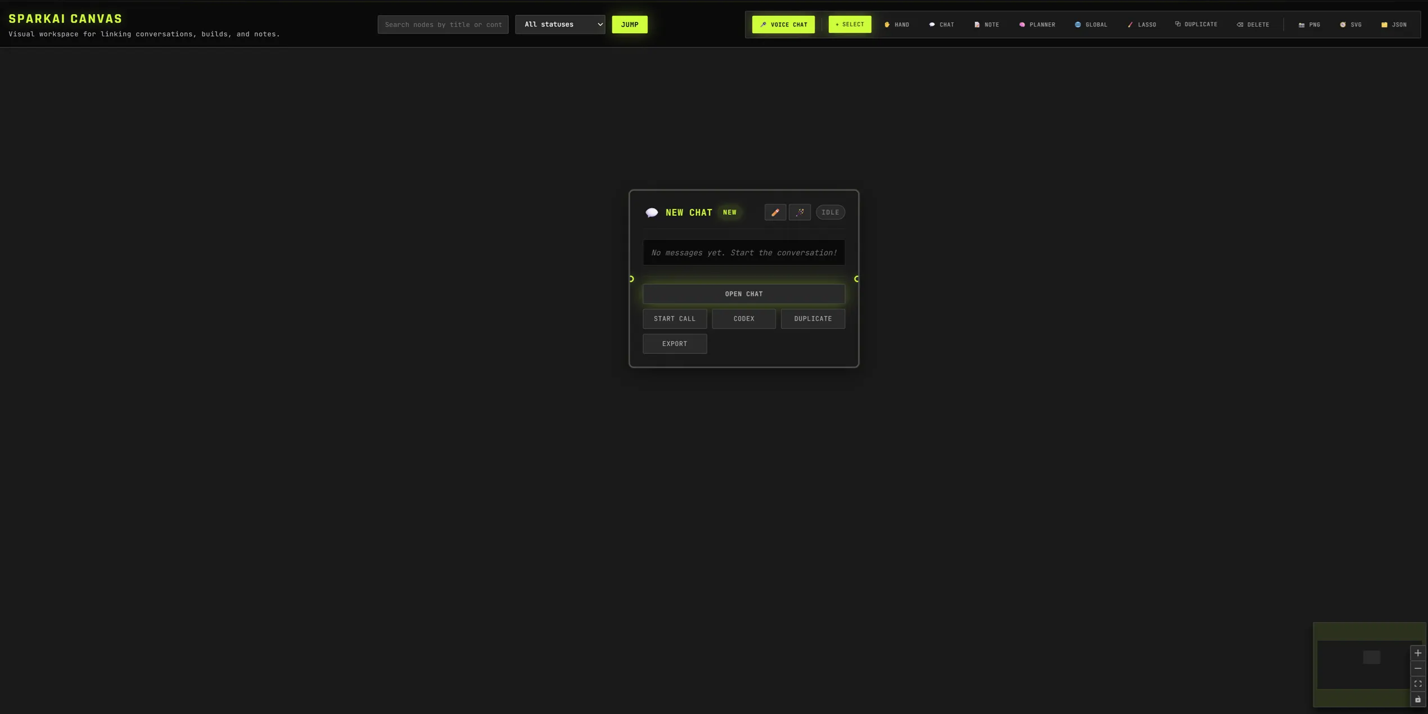Add a Chat node from the toolbar
1428x714 pixels.
pos(941,24)
